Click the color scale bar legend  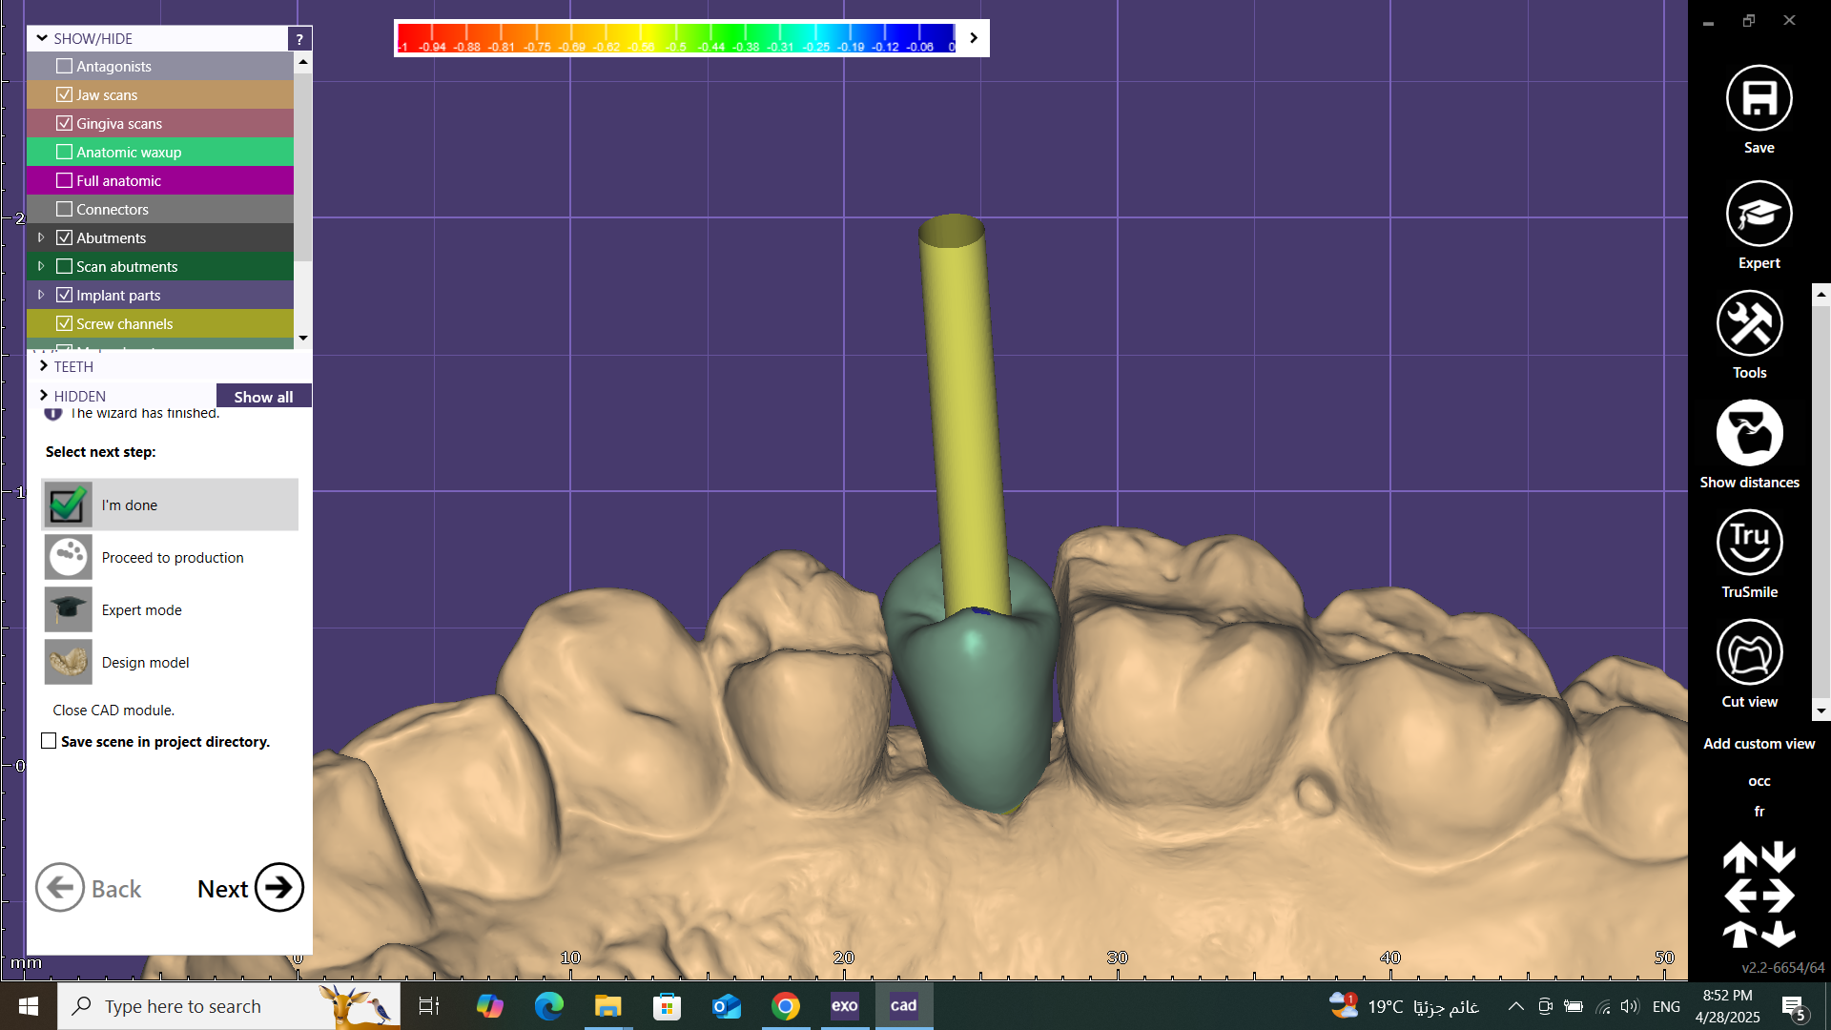point(675,38)
